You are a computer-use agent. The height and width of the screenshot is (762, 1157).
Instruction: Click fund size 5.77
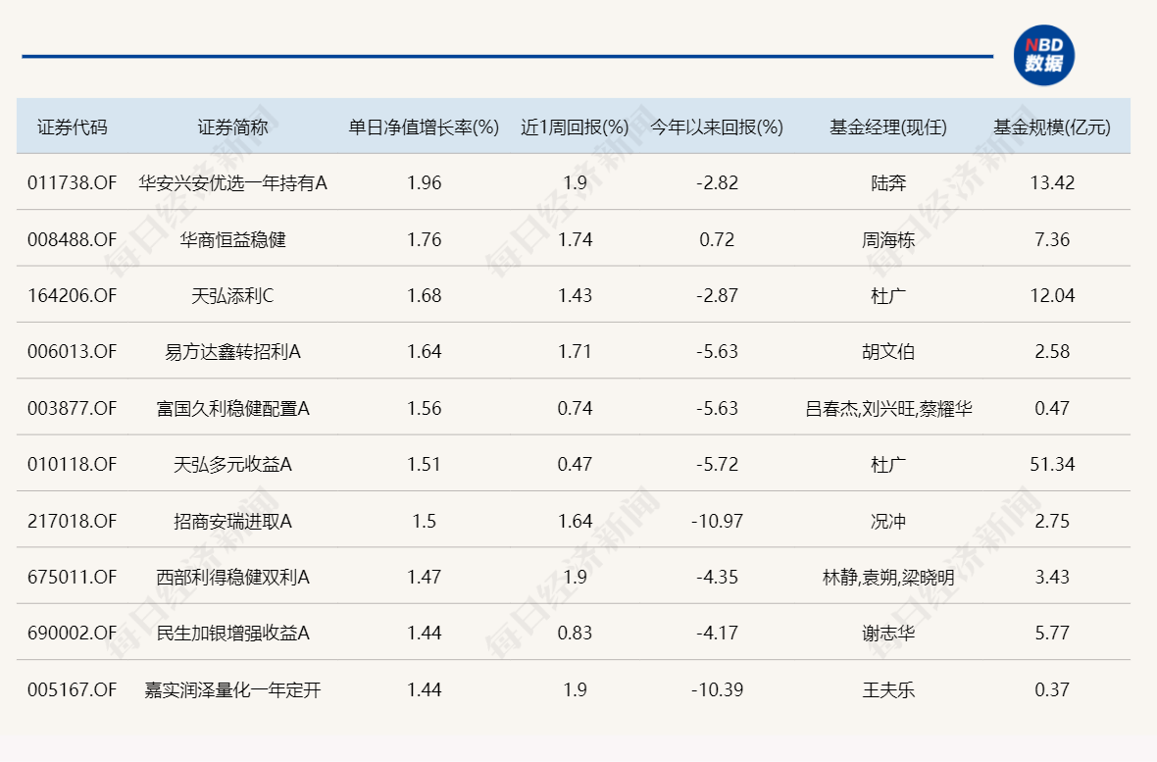(x=1052, y=633)
